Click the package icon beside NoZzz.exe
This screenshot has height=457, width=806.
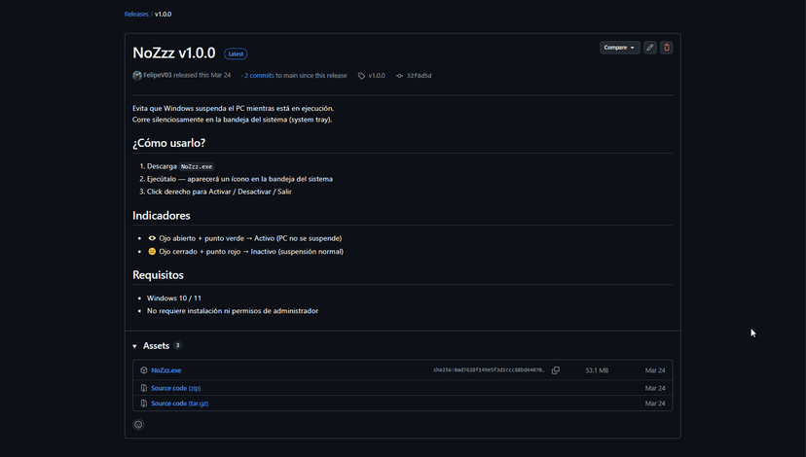[x=144, y=370]
